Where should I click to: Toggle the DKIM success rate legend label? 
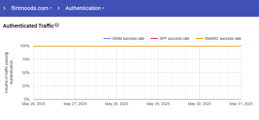coord(128,38)
